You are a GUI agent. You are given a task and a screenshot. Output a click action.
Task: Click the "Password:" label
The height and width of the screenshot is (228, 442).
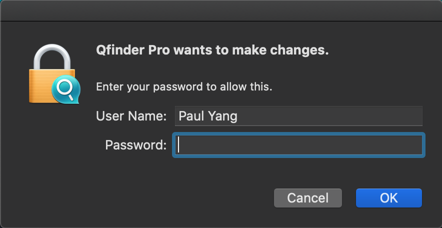(x=136, y=145)
